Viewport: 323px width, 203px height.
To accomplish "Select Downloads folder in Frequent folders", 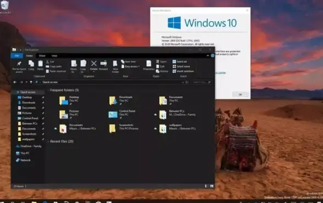I will (121, 100).
